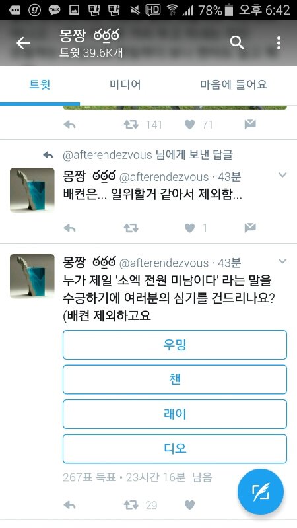Retweet the top tweet showing 141

point(131,125)
